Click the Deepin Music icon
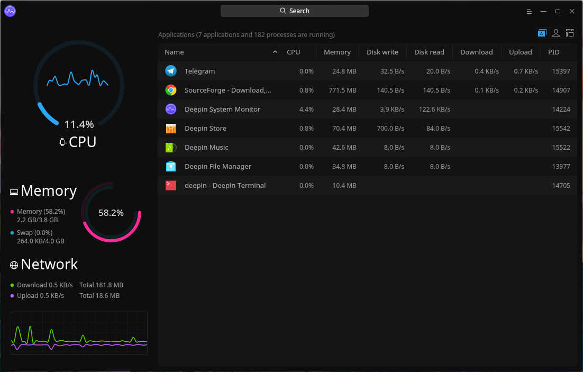Viewport: 583px width, 372px height. point(171,147)
